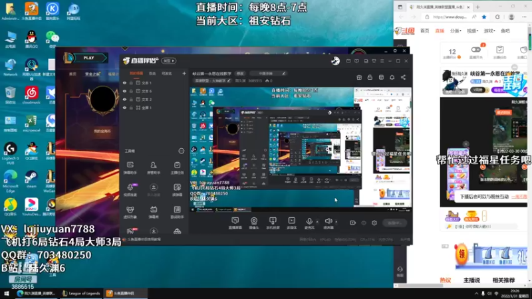Open the user avatar in streaming app titlebar
The image size is (532, 299).
click(x=335, y=60)
